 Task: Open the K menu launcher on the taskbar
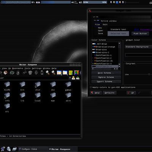pos(3,149)
